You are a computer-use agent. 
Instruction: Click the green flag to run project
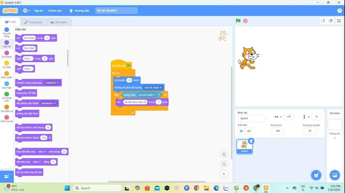[238, 21]
